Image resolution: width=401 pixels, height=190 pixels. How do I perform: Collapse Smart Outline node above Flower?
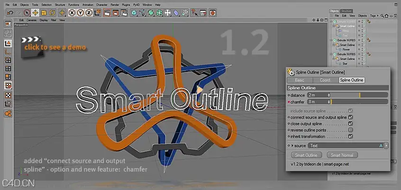(334, 45)
